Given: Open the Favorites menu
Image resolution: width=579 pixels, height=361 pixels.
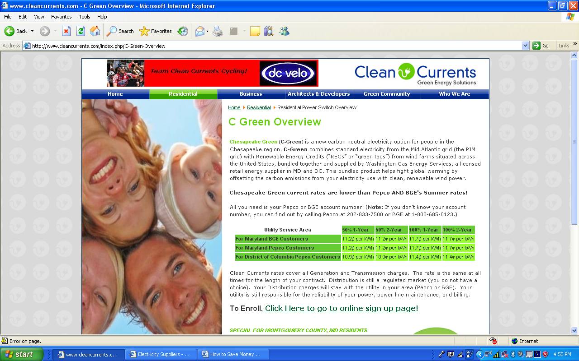Looking at the screenshot, I should [62, 17].
